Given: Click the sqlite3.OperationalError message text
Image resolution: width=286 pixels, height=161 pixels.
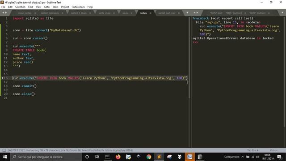Looking at the screenshot, I should click(x=233, y=38).
